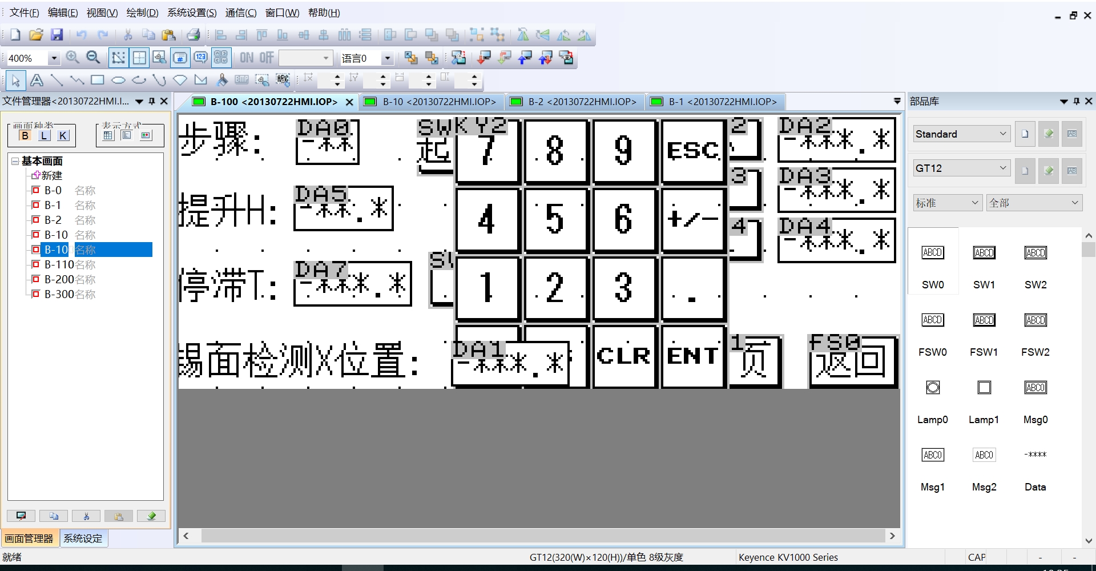
Task: Collapse the 基本画面 tree node
Action: [x=15, y=161]
